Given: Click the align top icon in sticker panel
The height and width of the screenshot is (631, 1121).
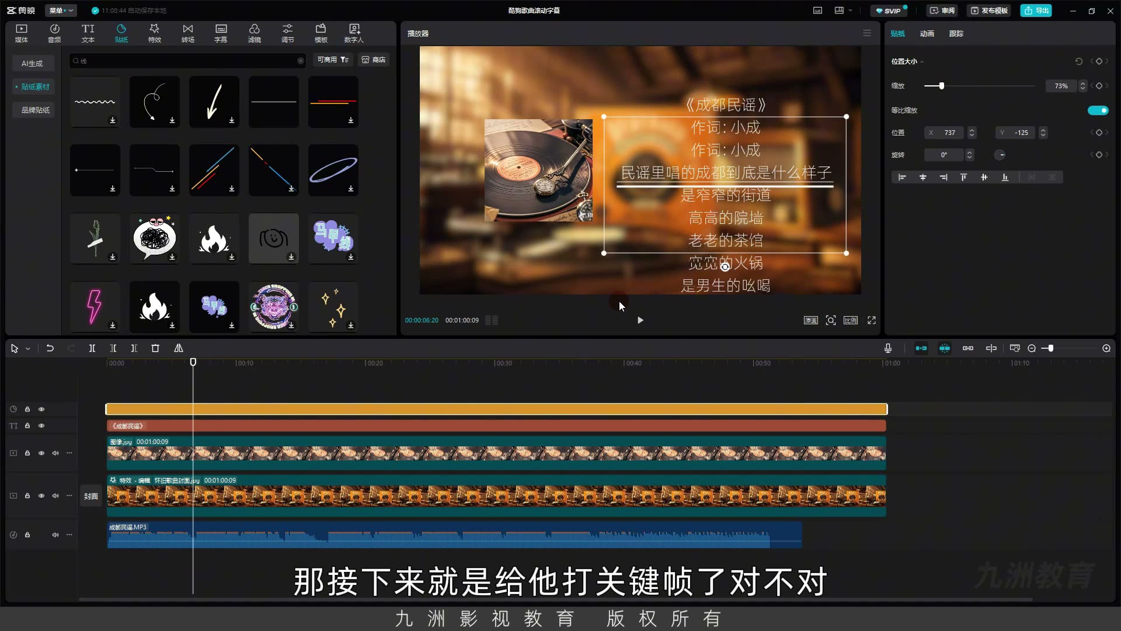Looking at the screenshot, I should (x=964, y=177).
